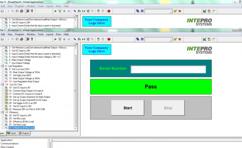Screen dimensions: 242x148
Task: Tick checkbox for step 11 Set High Line (30V)
Action: click(3, 75)
